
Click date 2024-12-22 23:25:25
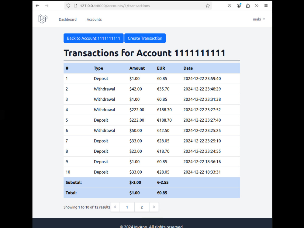(x=202, y=130)
